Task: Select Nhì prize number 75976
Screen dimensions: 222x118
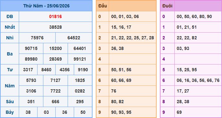Action: [37, 38]
